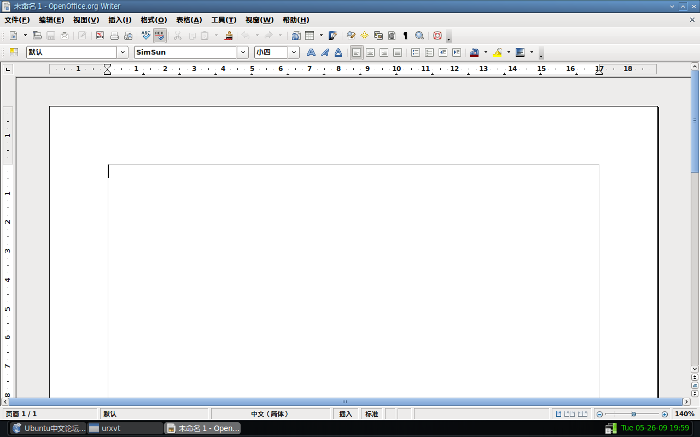
Task: Set Align Right paragraph alignment
Action: pyautogui.click(x=384, y=52)
